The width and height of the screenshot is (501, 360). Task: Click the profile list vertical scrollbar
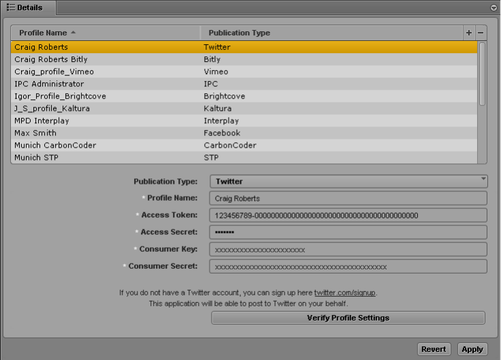pos(482,74)
